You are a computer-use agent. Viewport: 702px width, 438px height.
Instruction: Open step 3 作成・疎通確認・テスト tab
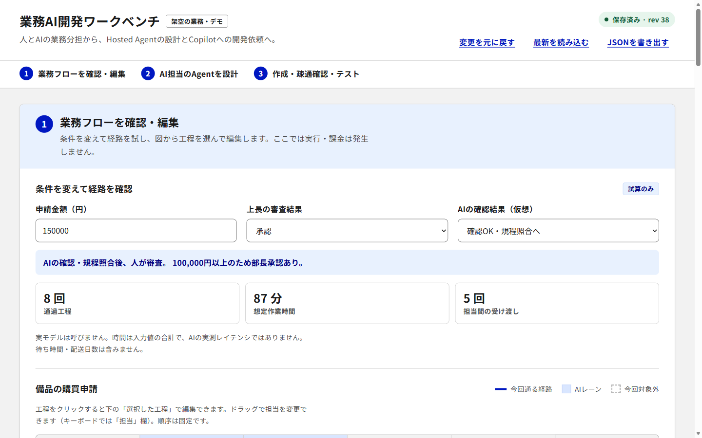(x=307, y=74)
